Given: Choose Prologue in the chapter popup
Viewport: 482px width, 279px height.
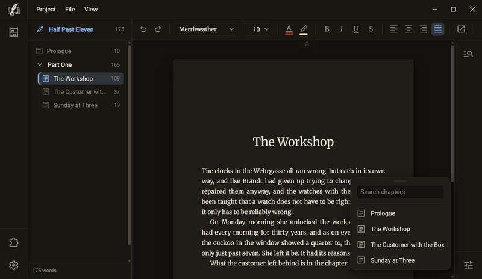Looking at the screenshot, I should (x=400, y=213).
